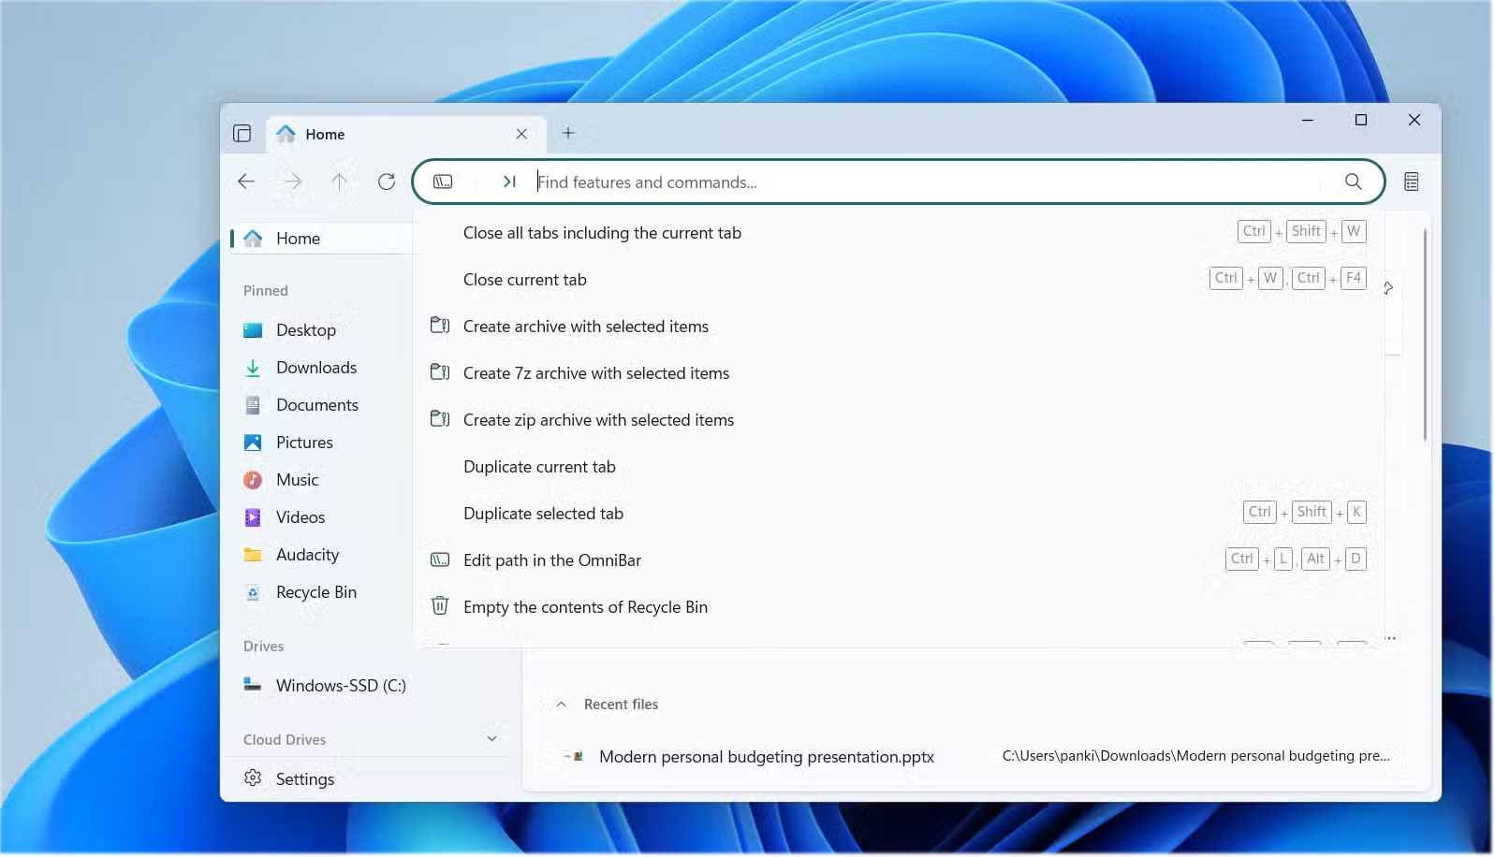Open the info pane toggle icon
Image resolution: width=1495 pixels, height=857 pixels.
[1412, 182]
